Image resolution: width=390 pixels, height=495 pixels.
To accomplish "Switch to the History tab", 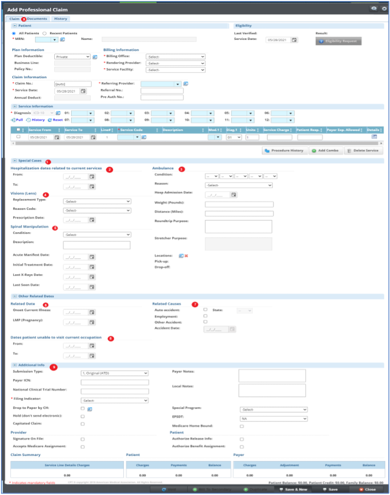I will (60, 19).
